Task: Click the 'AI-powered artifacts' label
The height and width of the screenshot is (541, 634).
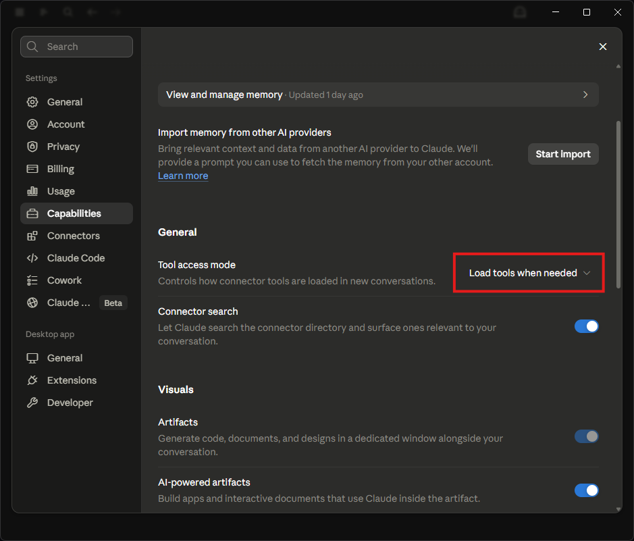Action: click(x=204, y=482)
